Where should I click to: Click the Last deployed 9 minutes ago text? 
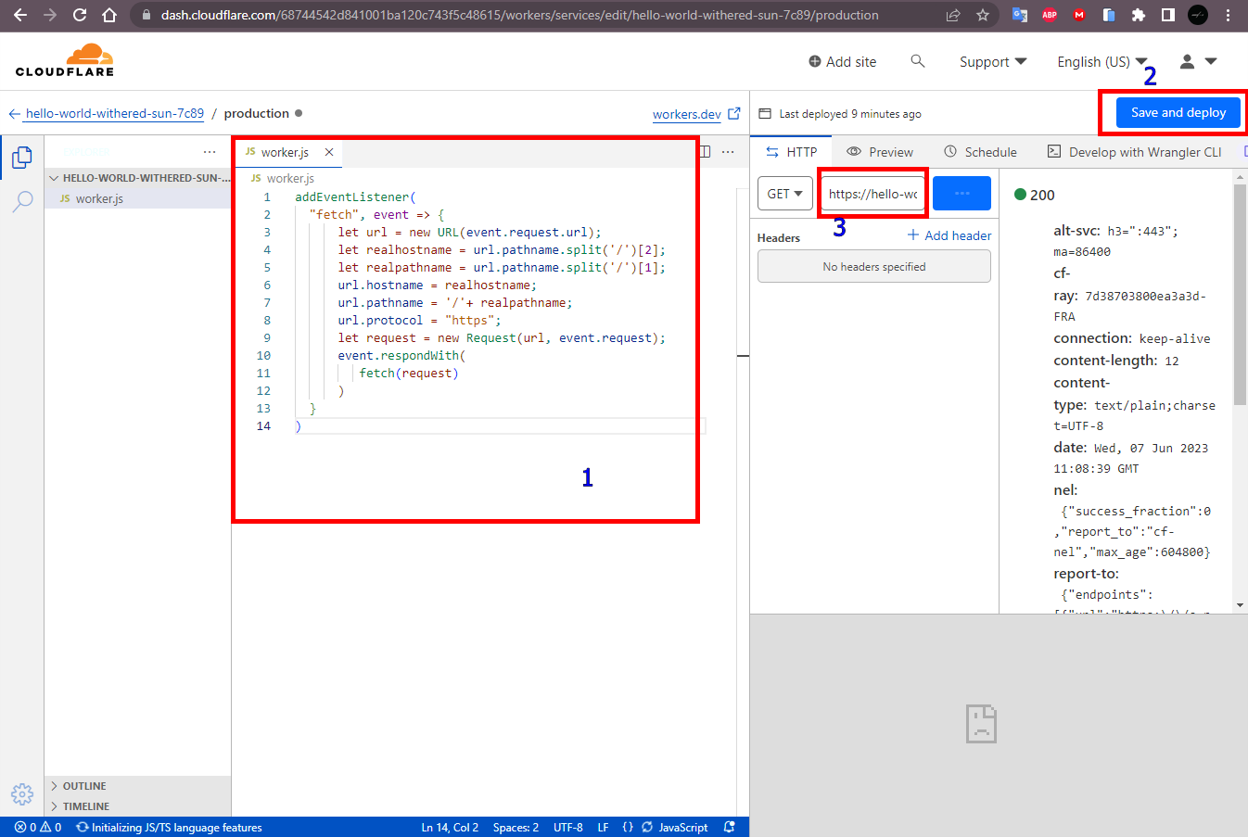click(850, 114)
